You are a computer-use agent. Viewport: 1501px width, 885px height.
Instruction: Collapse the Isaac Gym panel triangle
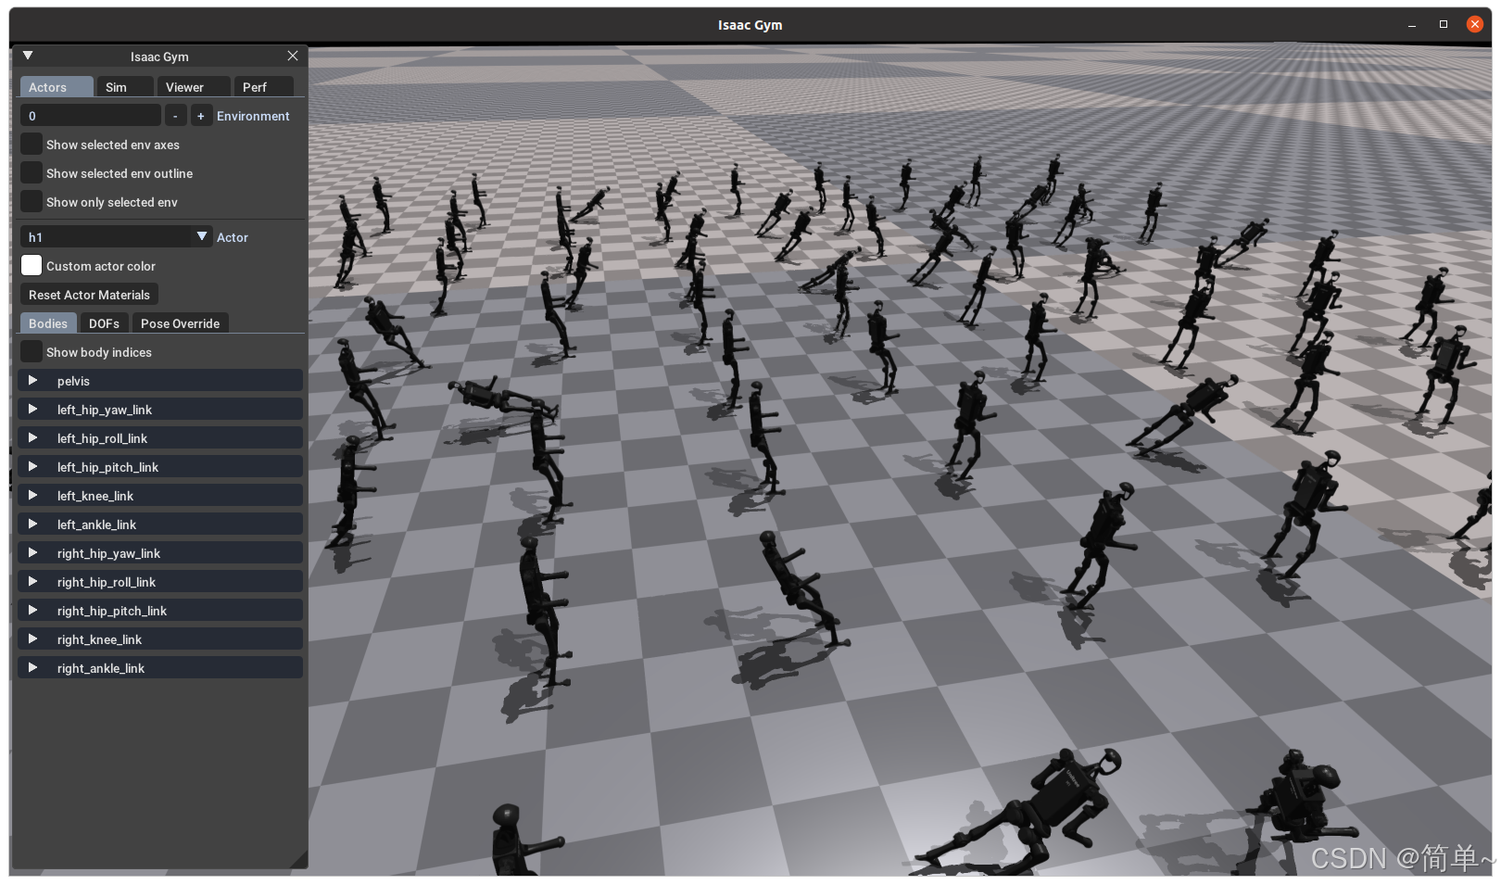(x=28, y=56)
